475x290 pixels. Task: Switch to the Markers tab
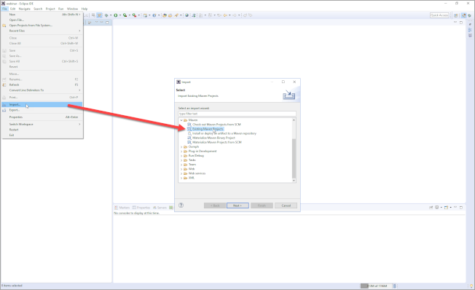point(122,208)
